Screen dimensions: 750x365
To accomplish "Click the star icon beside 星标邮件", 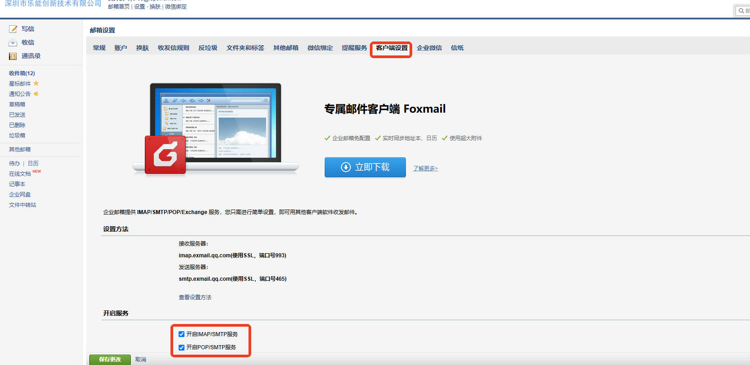I will pyautogui.click(x=36, y=83).
